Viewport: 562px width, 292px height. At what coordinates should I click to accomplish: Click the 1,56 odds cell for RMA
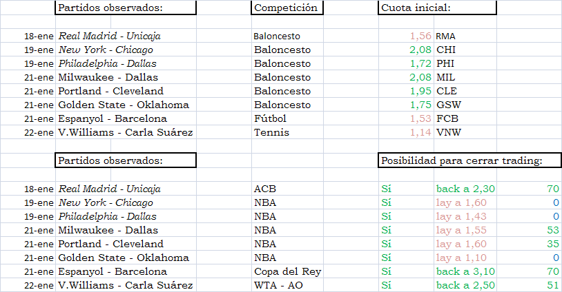[406, 36]
